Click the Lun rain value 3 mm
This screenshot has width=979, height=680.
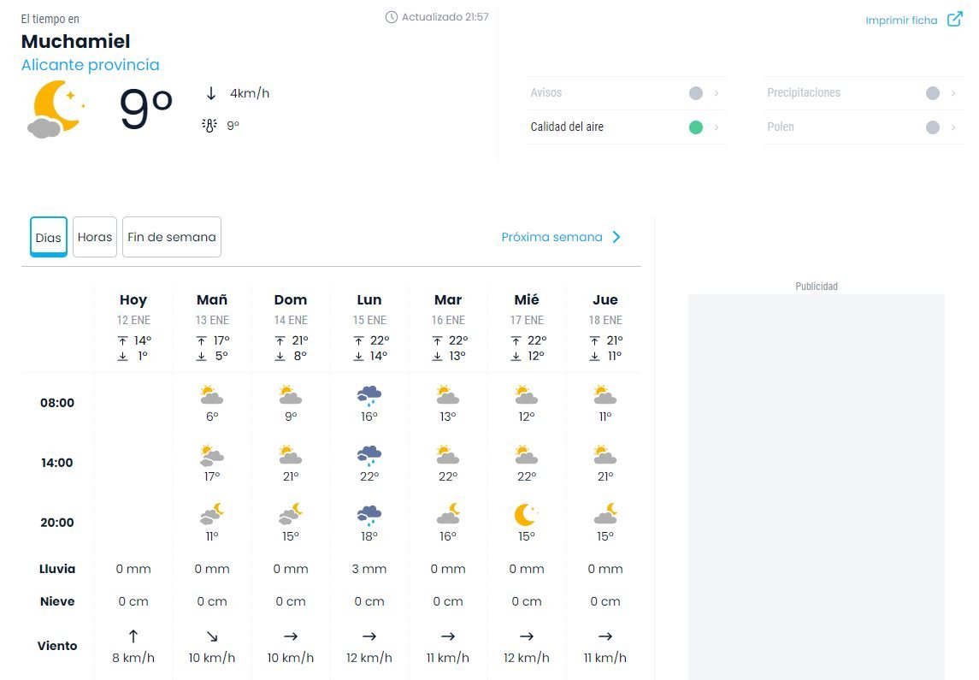pos(369,569)
